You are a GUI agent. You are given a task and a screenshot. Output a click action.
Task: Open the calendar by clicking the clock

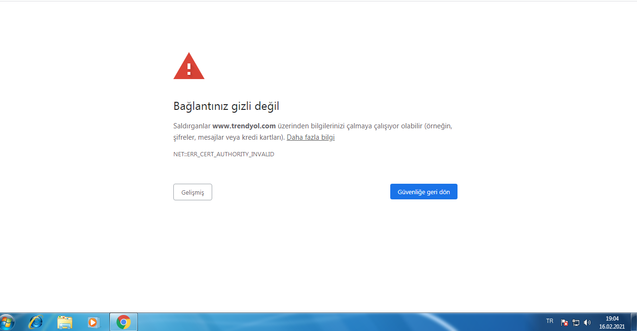611,319
